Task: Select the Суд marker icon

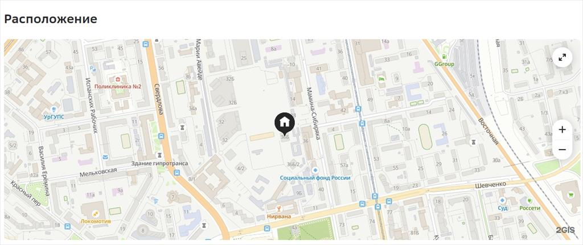Action: 502,200
